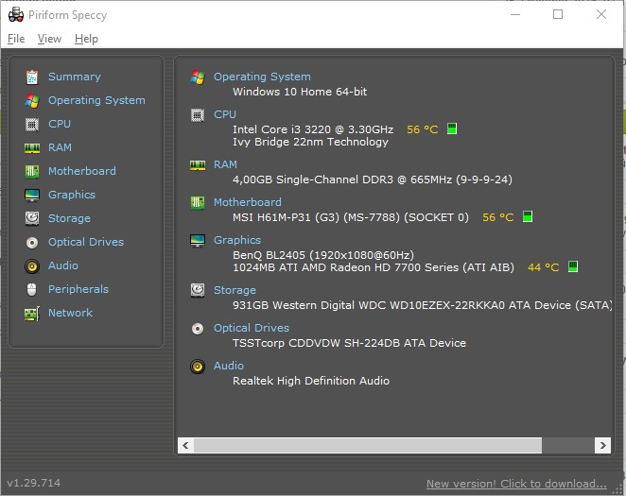This screenshot has height=496, width=626.
Task: Click the Storage heading link in summary
Action: [235, 290]
